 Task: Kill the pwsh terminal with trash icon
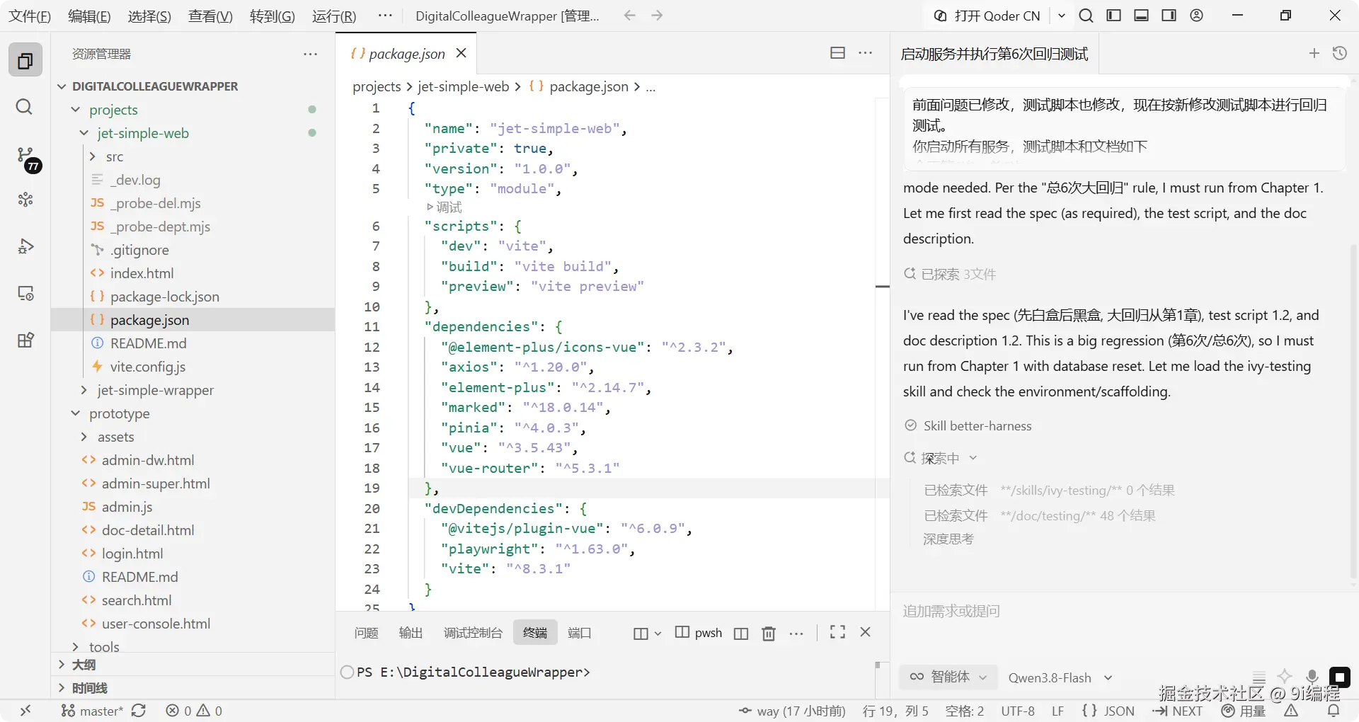pyautogui.click(x=769, y=633)
